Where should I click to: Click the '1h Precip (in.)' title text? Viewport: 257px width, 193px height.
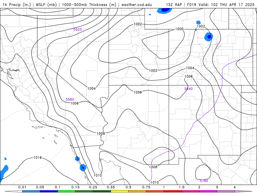(17, 5)
